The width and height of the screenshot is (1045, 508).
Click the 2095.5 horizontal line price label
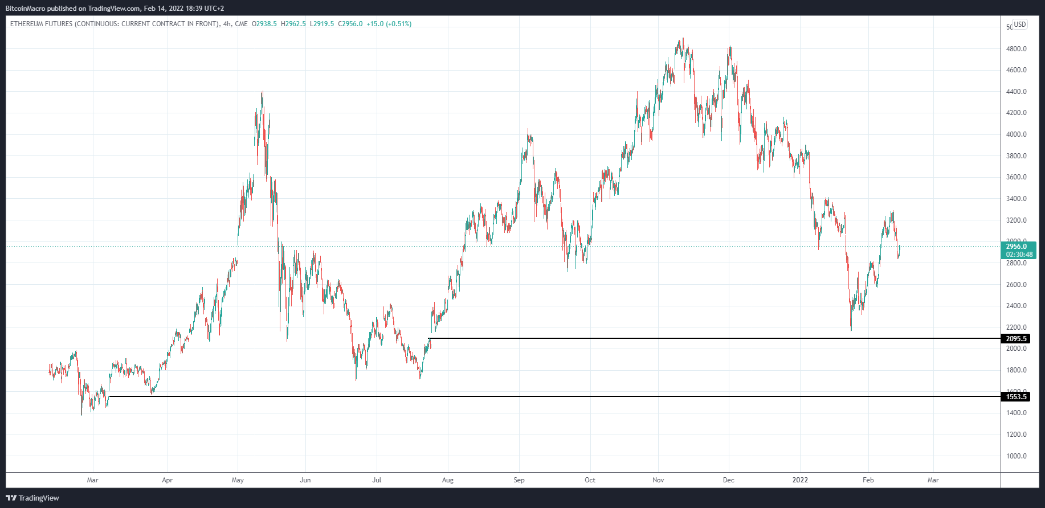click(x=1015, y=339)
